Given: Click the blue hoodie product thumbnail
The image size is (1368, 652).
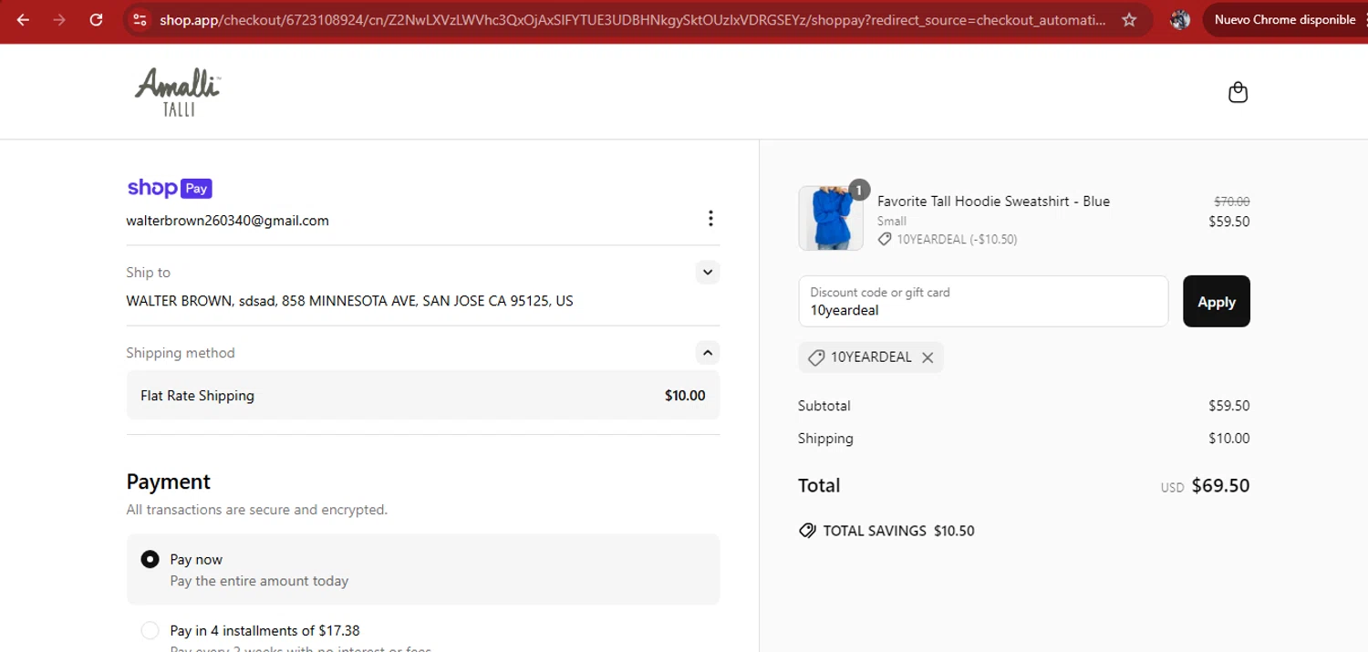Looking at the screenshot, I should coord(831,218).
